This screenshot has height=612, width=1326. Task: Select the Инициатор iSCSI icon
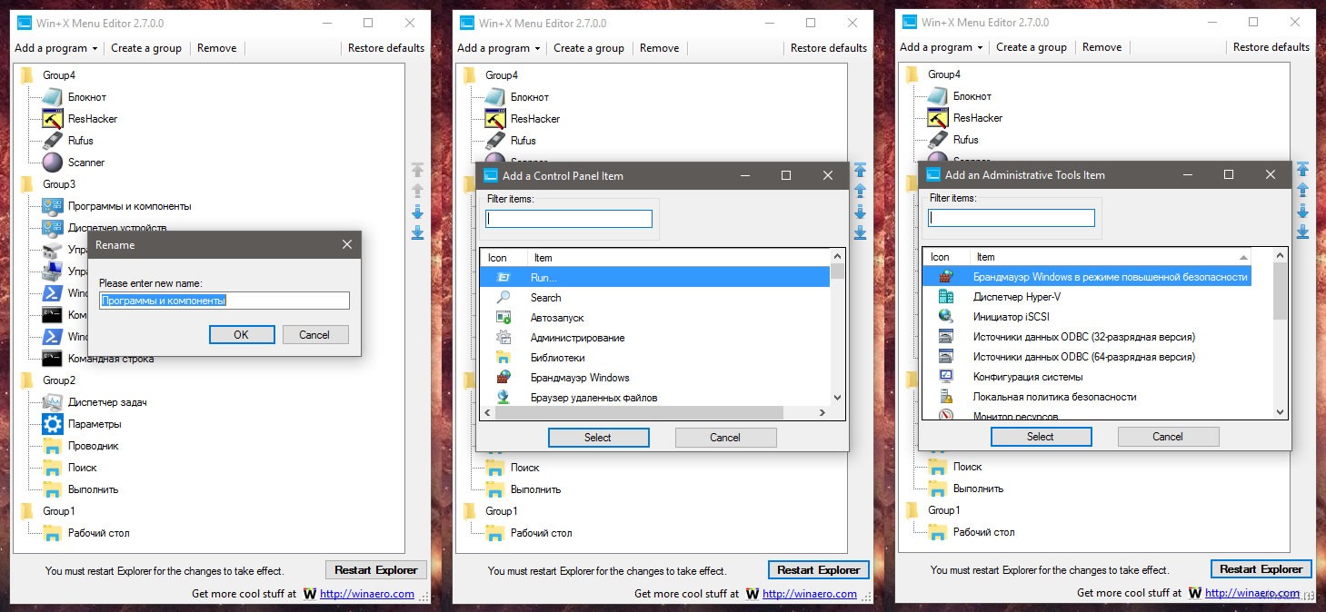tap(946, 317)
